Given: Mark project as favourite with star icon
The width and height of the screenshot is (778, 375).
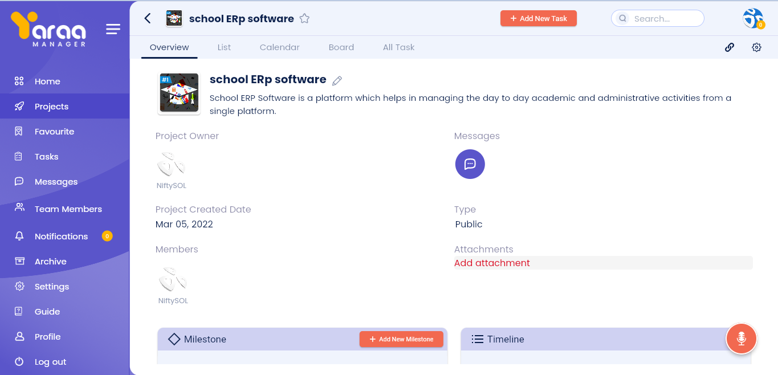Looking at the screenshot, I should (x=304, y=18).
